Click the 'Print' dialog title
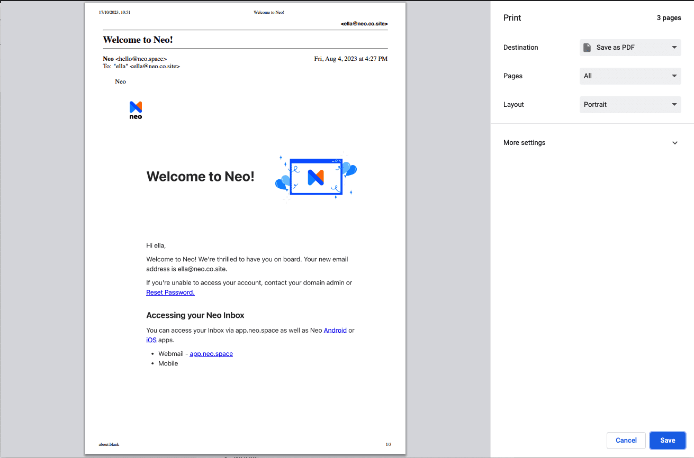694x458 pixels. [512, 18]
